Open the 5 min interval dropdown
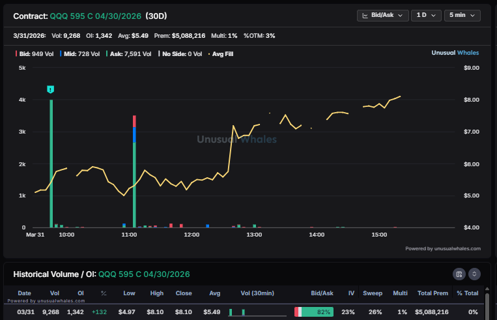 pos(462,15)
